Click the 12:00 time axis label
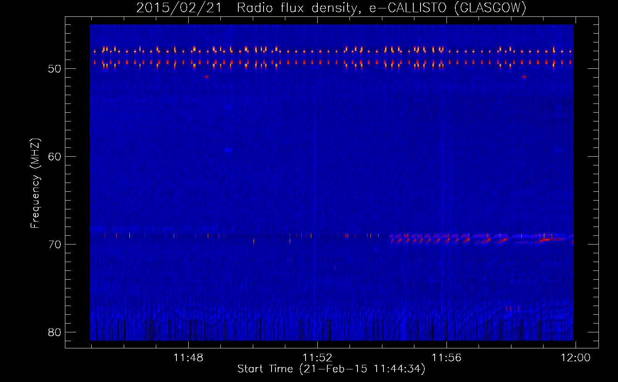 coord(576,358)
